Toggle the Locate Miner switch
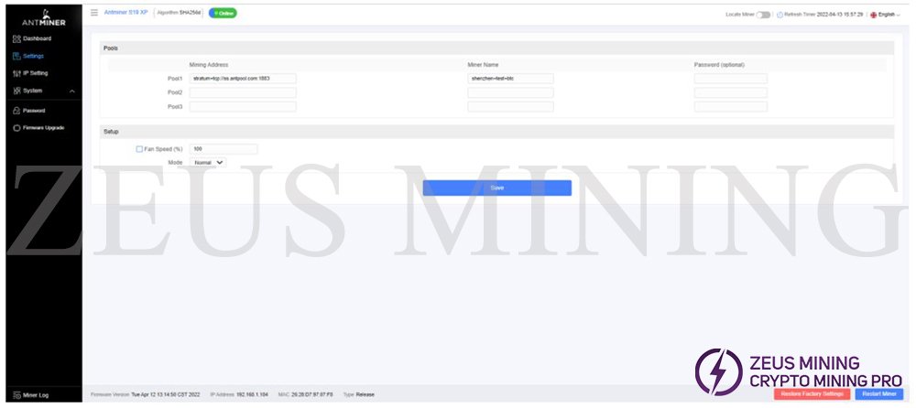916x408 pixels. pyautogui.click(x=763, y=15)
